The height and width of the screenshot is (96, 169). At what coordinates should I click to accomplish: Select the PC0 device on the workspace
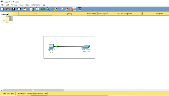[x=51, y=47]
